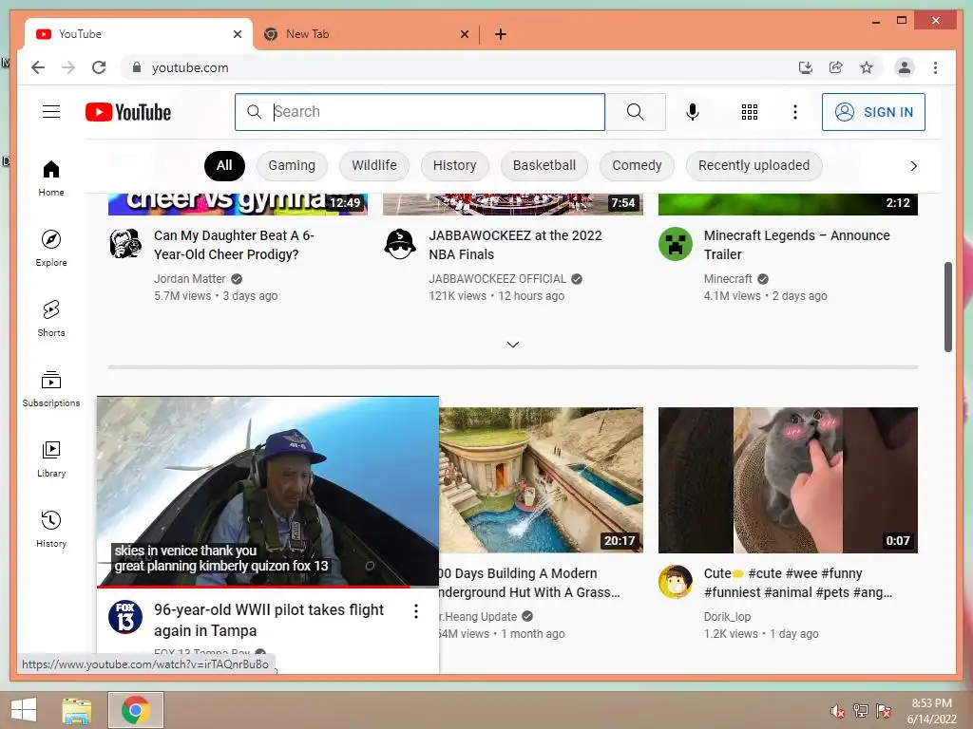This screenshot has height=729, width=973.
Task: Open the underground hut video thumbnail
Action: click(x=541, y=479)
